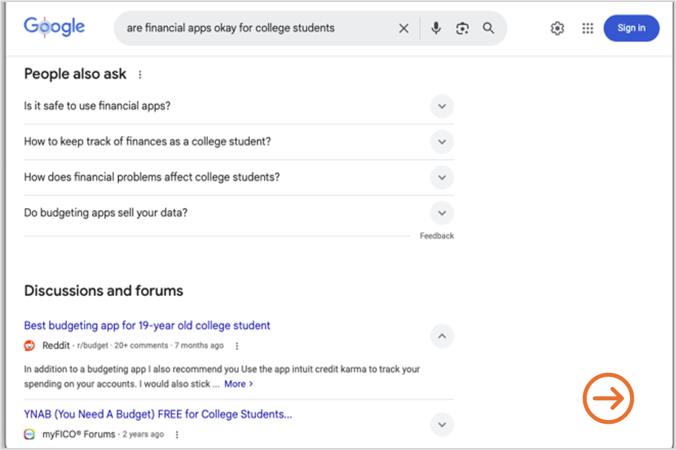The height and width of the screenshot is (450, 676).
Task: Select the "Discussions and forums" heading text
Action: tap(104, 291)
